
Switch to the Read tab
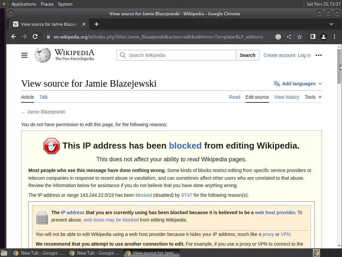click(x=234, y=97)
